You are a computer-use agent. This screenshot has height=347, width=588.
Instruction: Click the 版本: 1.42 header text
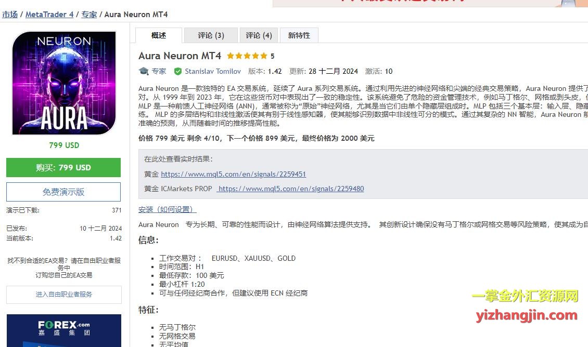(x=265, y=71)
